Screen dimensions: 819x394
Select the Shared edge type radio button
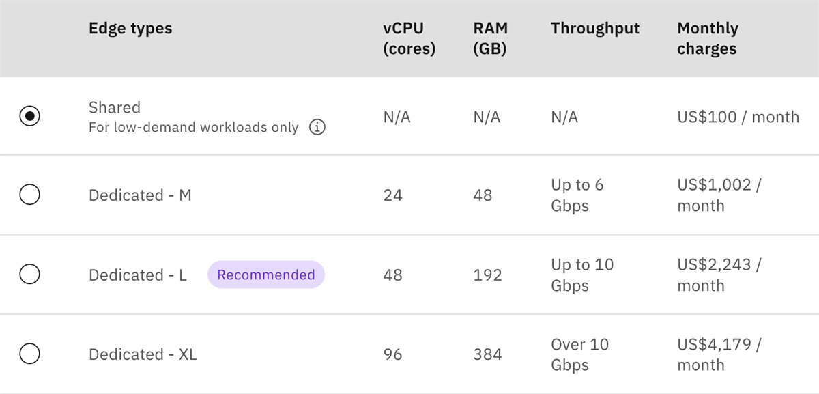29,116
